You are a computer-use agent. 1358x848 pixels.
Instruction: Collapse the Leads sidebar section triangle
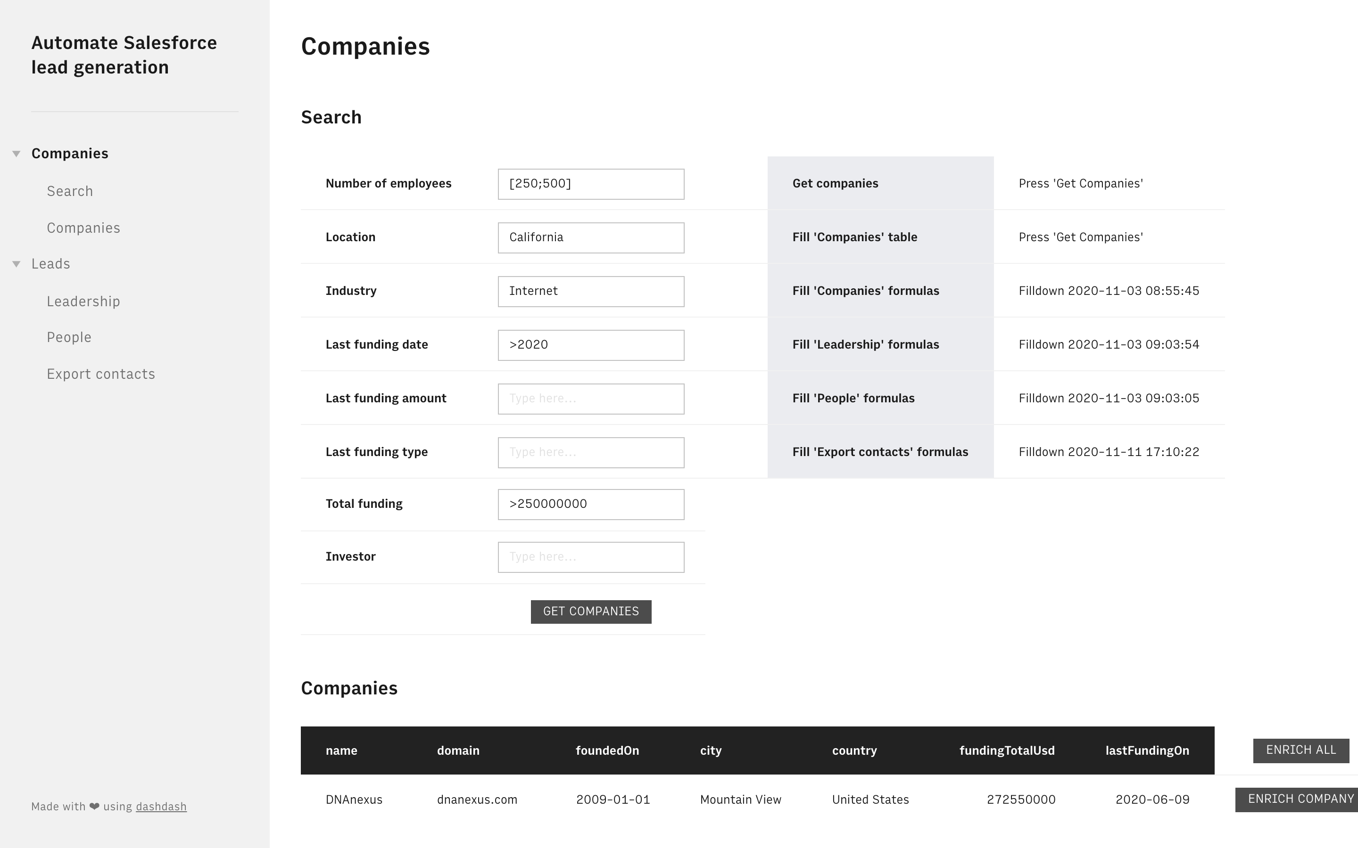[x=17, y=264]
